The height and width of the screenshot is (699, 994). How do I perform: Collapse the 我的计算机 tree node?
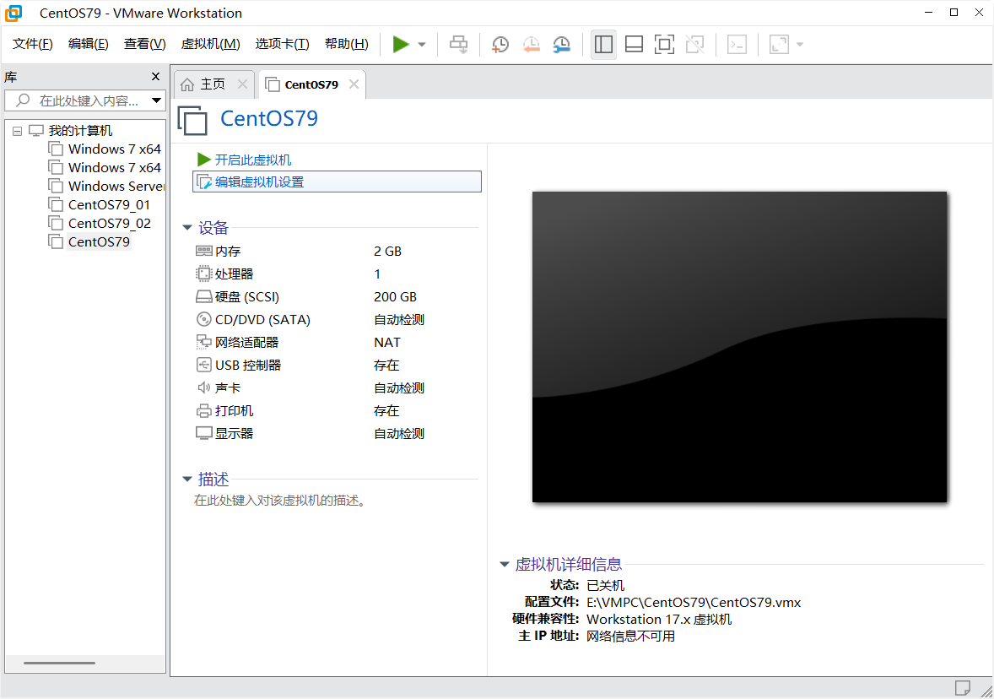point(17,132)
